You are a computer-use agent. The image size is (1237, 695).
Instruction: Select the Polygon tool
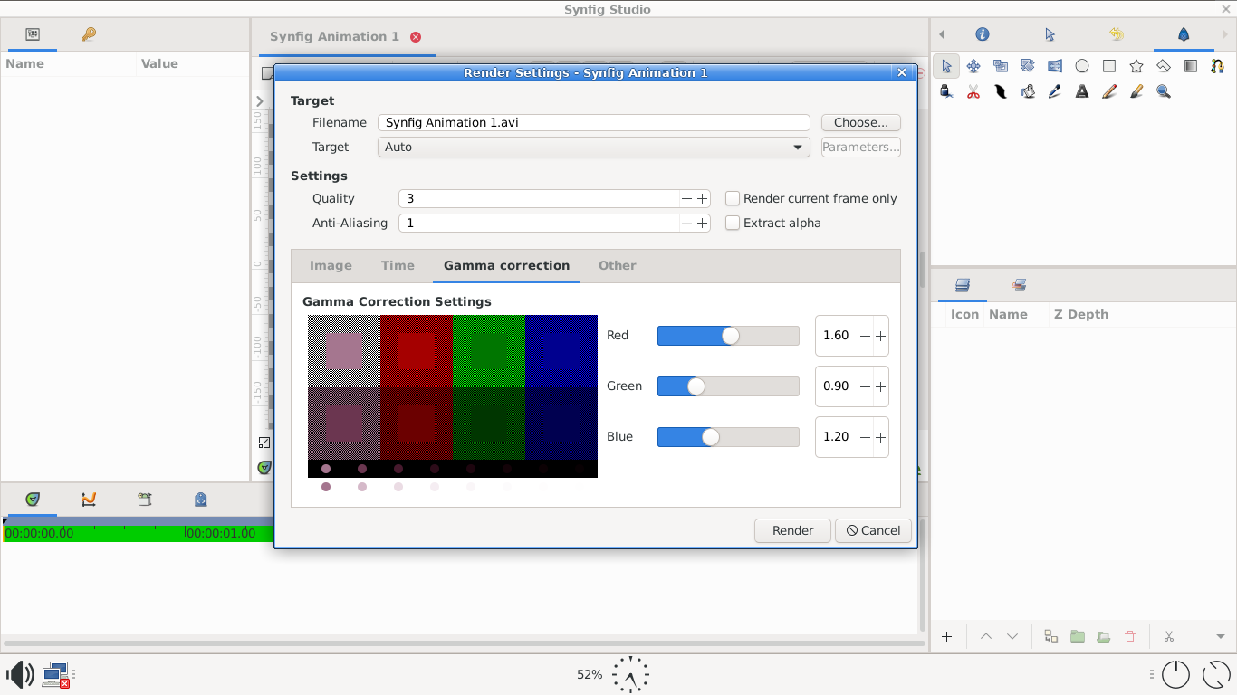(1164, 66)
